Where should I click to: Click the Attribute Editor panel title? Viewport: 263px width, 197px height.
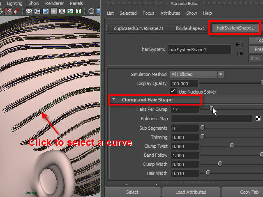point(185,4)
